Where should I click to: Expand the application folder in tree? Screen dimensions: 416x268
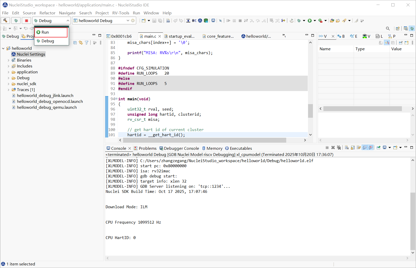(8, 72)
